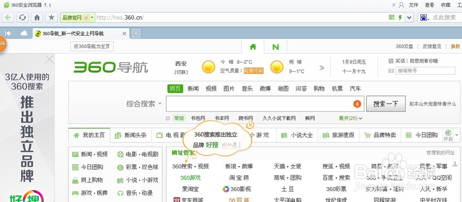The image size is (462, 202).
Task: Select the 我的主页 tab
Action: (x=89, y=135)
